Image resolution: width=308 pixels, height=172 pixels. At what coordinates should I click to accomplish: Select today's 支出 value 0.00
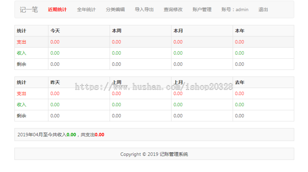pyautogui.click(x=55, y=42)
